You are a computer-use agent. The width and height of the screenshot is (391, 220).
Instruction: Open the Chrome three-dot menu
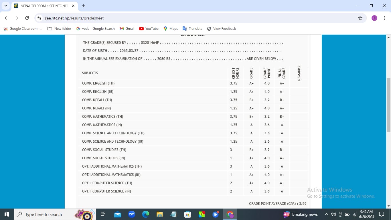385,18
